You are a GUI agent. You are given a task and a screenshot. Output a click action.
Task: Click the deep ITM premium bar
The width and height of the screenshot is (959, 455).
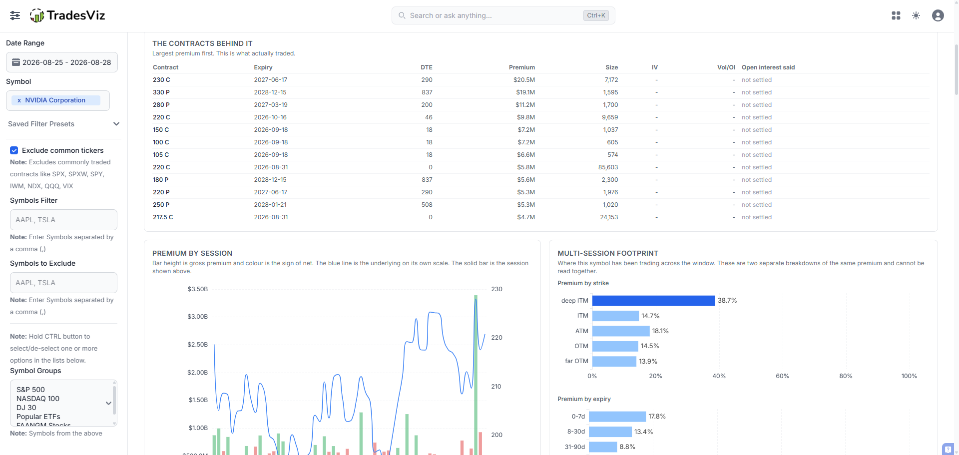pos(653,301)
